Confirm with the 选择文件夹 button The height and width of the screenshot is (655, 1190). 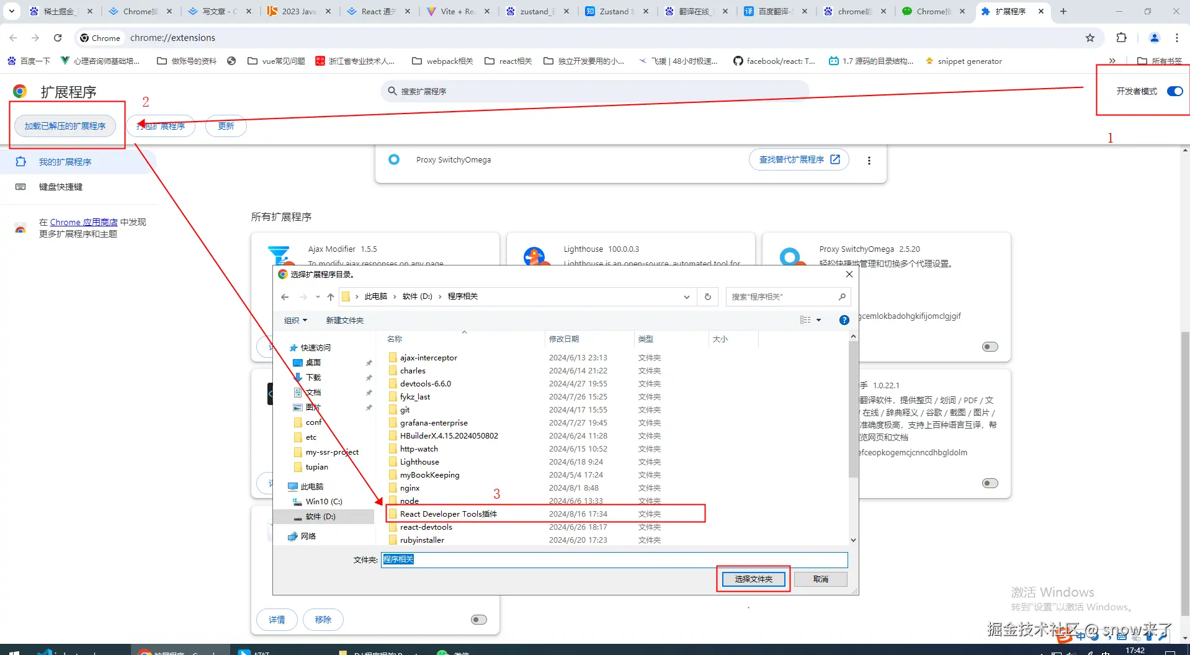click(x=753, y=579)
